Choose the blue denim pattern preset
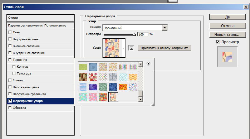 [93, 67]
